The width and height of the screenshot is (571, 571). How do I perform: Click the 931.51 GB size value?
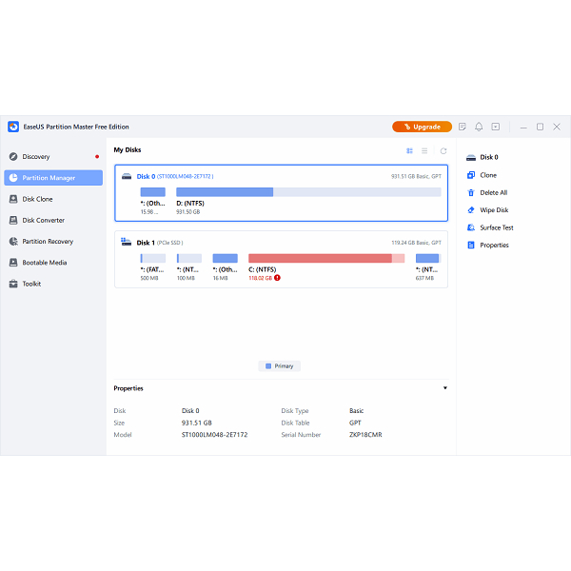197,423
